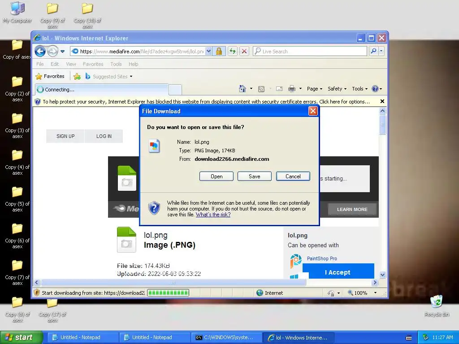
Task: Click the vertical scrollbar down arrow
Action: (x=382, y=275)
